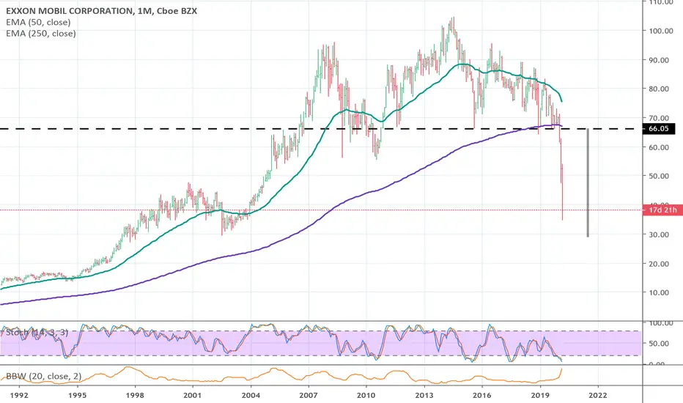Viewport: 683px width, 403px height.
Task: Click the 1995 label on the time axis
Action: (77, 395)
